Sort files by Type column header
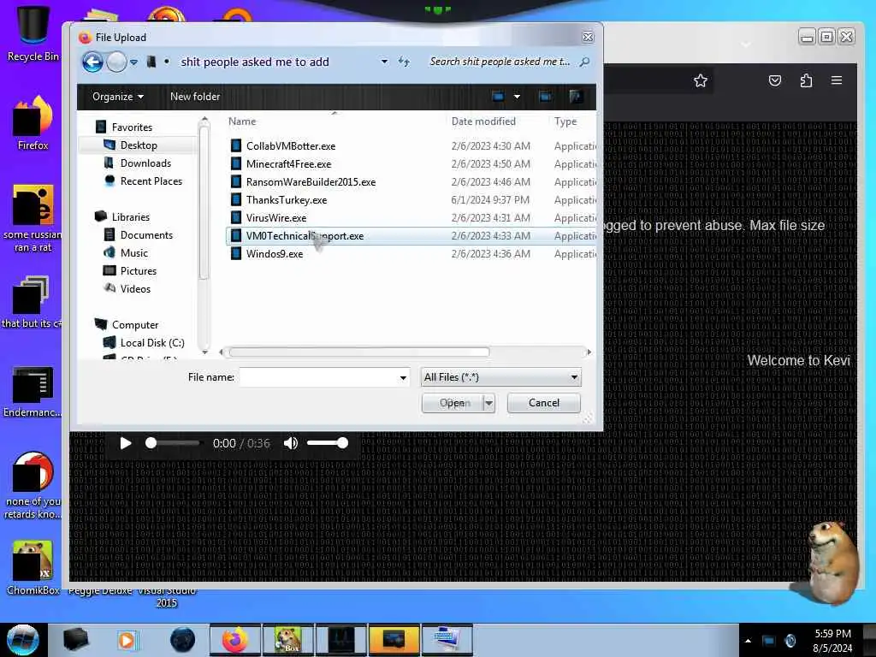 tap(565, 121)
